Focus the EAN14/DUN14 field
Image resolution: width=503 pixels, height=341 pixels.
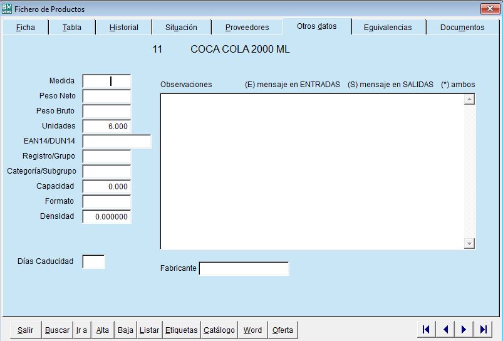point(117,141)
